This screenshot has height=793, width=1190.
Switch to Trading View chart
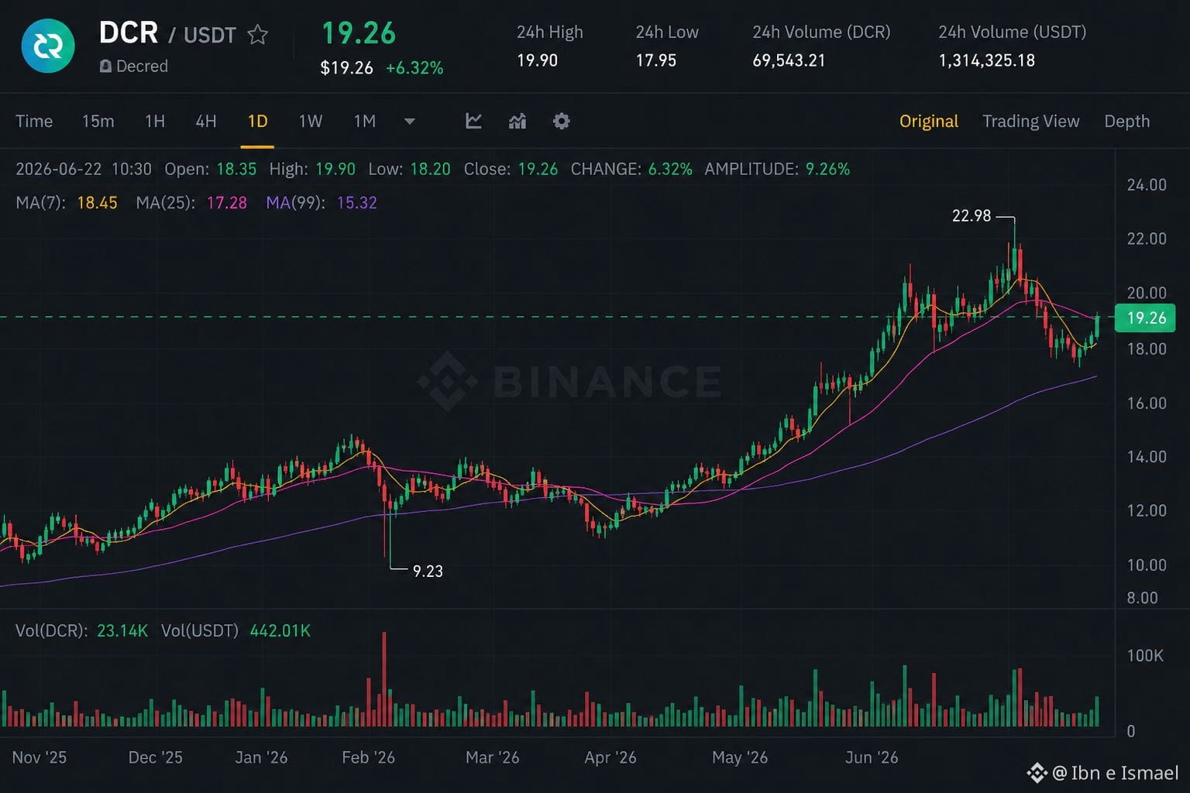click(1031, 121)
